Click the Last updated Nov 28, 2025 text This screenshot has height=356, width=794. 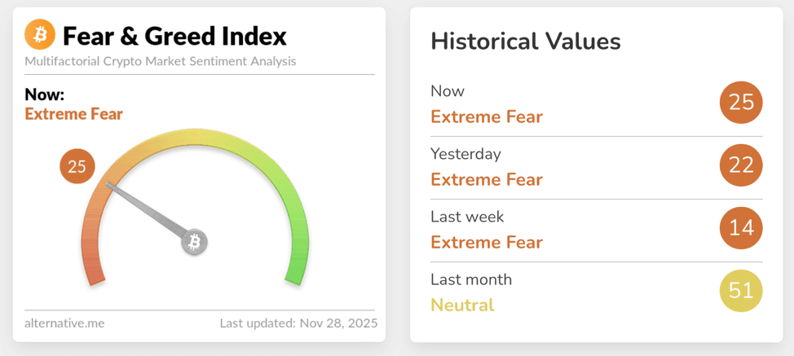pyautogui.click(x=298, y=323)
